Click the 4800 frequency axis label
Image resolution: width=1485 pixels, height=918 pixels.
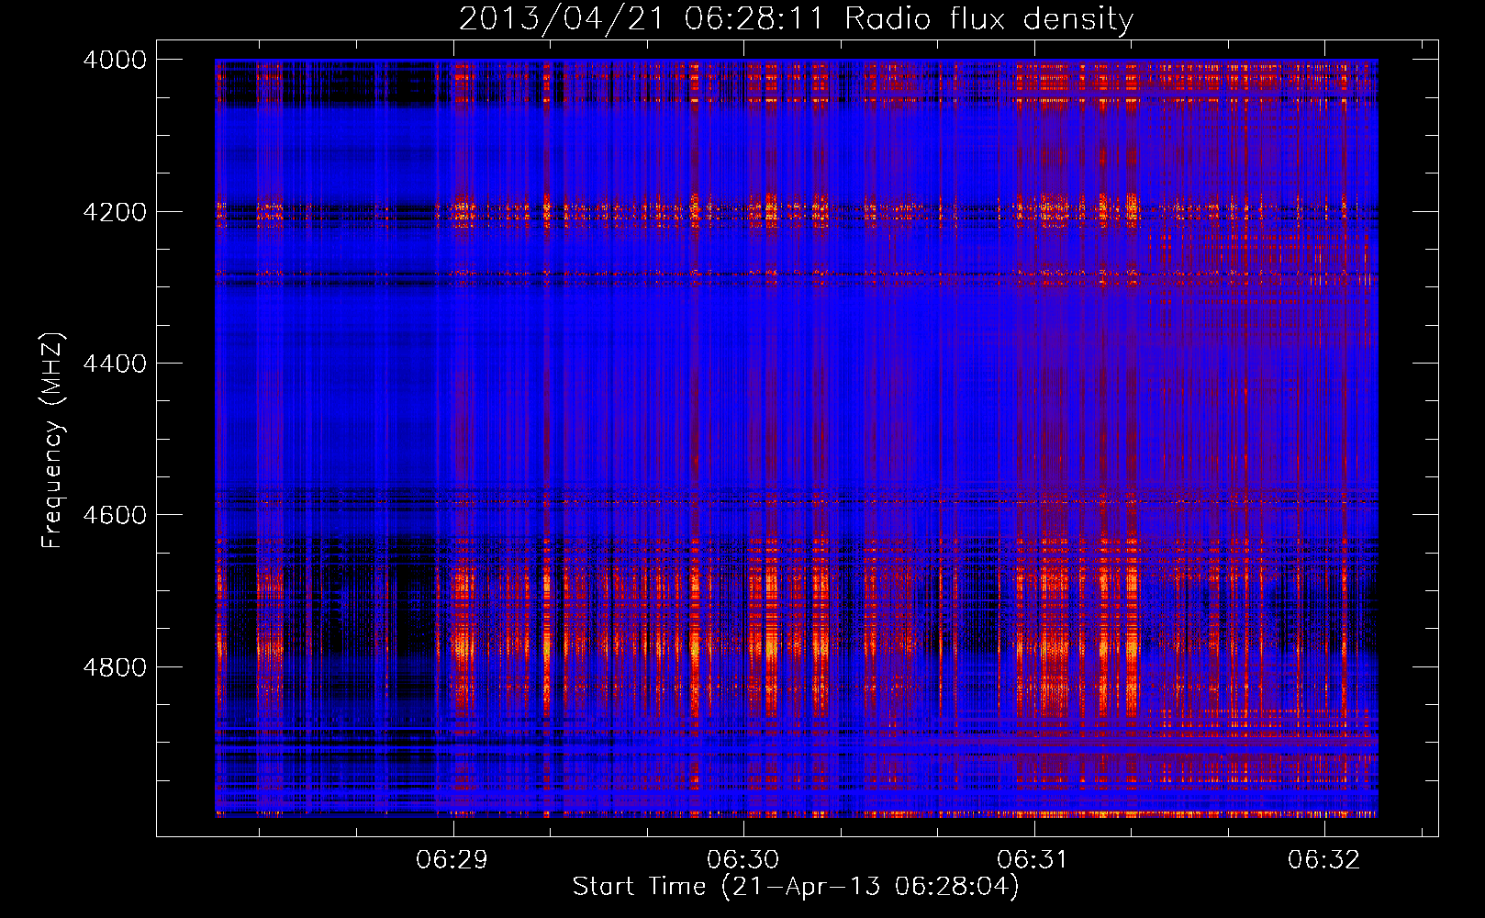click(x=115, y=667)
